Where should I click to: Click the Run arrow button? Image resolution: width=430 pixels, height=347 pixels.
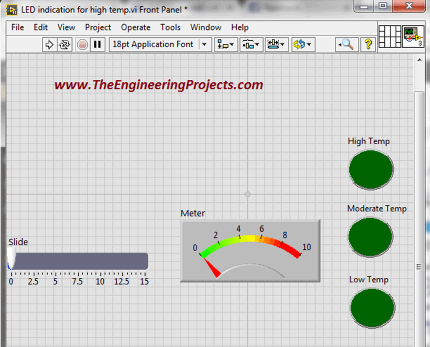pos(49,44)
